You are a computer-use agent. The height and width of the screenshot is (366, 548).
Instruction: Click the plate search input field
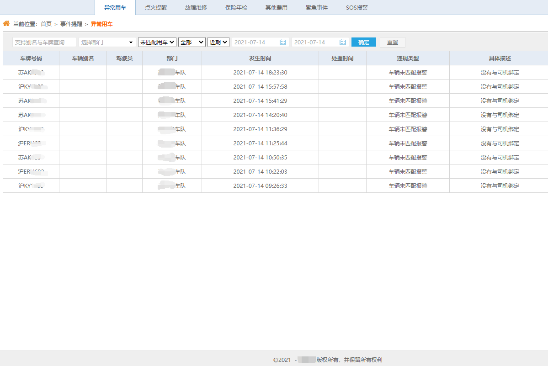pos(44,42)
